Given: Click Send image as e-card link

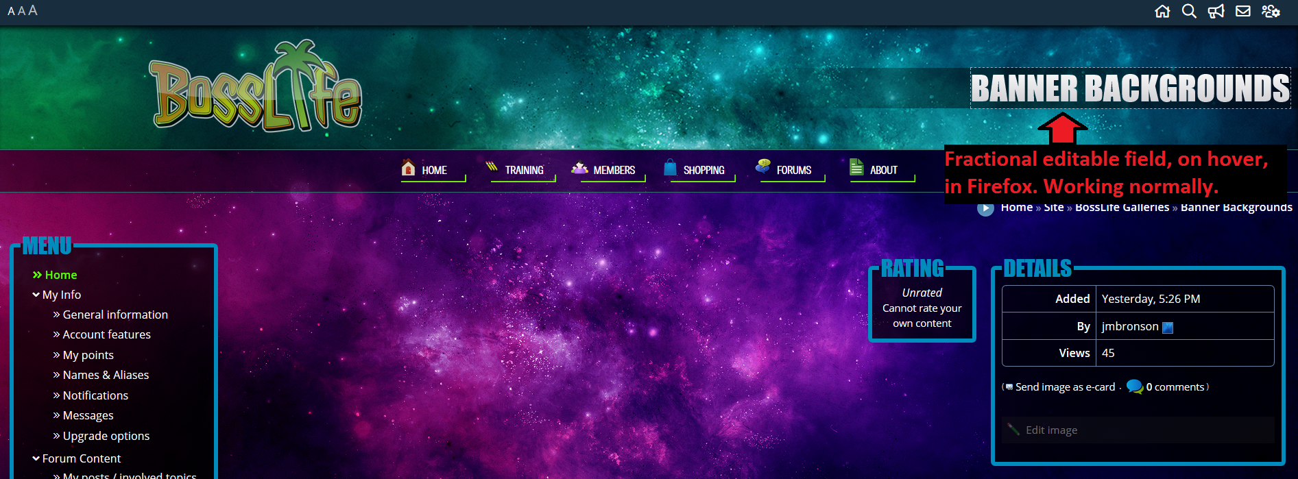Looking at the screenshot, I should point(1065,387).
